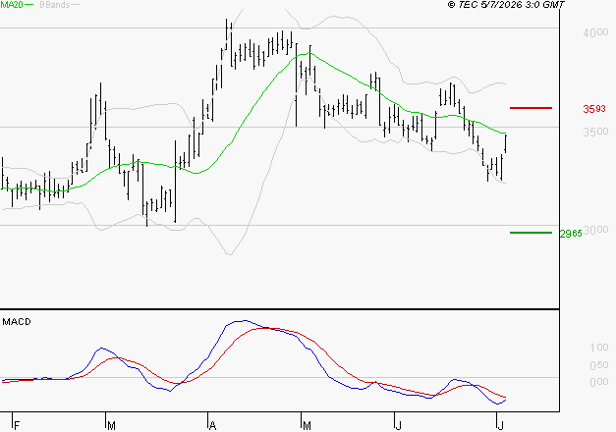Click the green 2965 support value
Image resolution: width=616 pixels, height=432 pixels.
tap(571, 234)
